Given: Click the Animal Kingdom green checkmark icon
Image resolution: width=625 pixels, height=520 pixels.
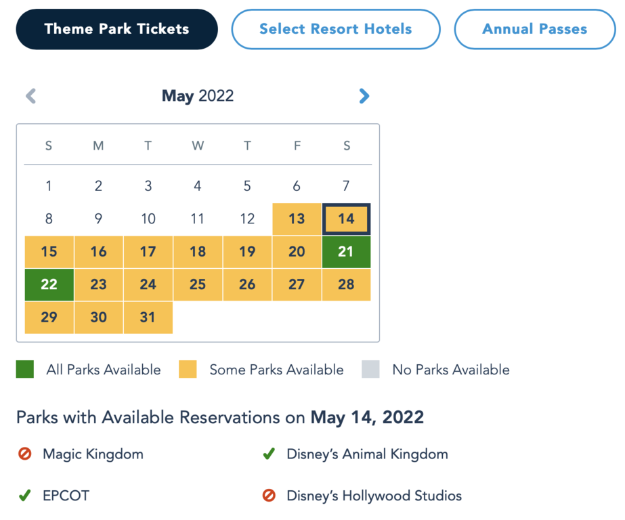Looking at the screenshot, I should (269, 454).
